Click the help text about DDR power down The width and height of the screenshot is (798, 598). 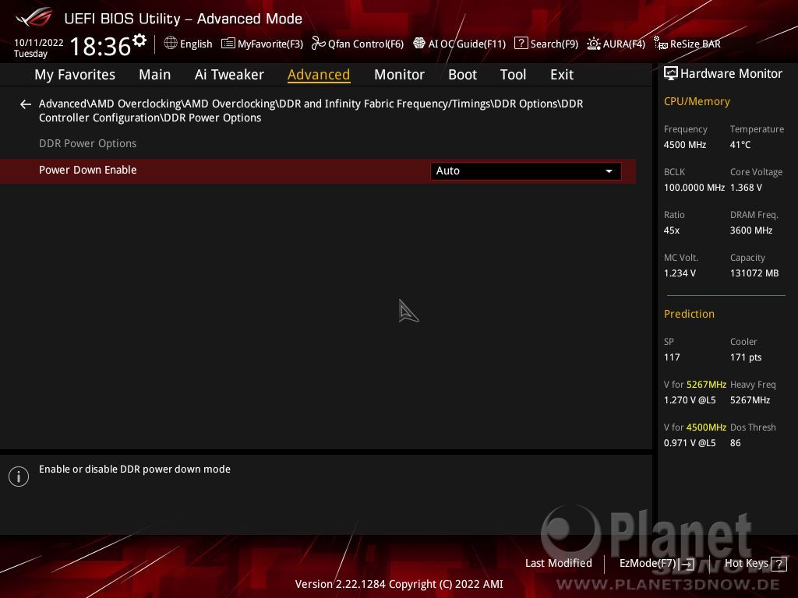(x=134, y=470)
